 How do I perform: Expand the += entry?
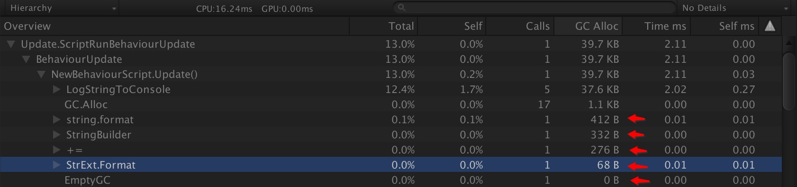(56, 150)
